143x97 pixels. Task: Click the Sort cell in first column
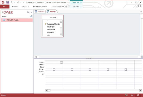click(54, 67)
